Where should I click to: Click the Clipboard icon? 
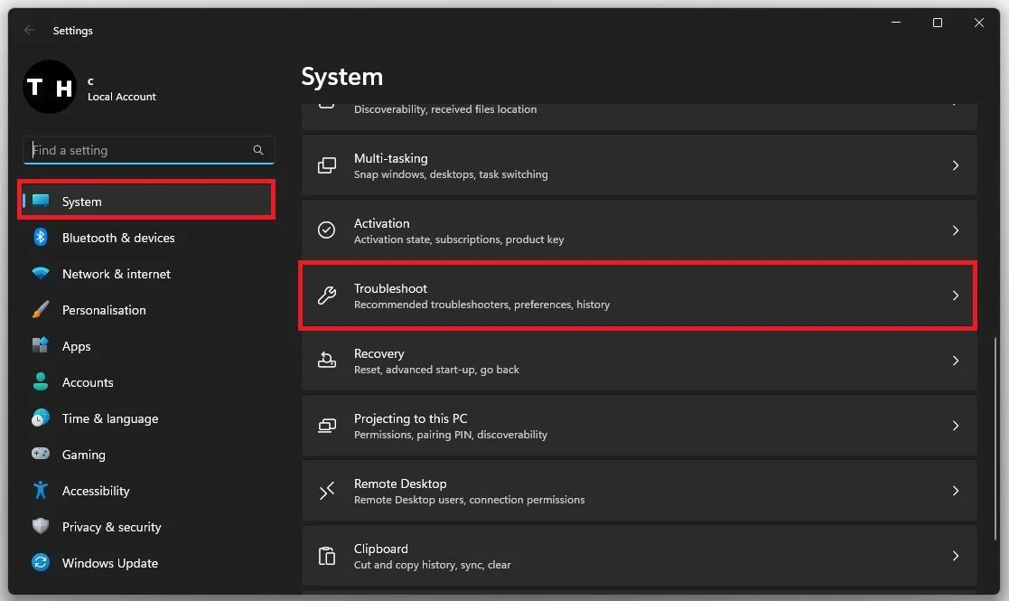click(327, 555)
